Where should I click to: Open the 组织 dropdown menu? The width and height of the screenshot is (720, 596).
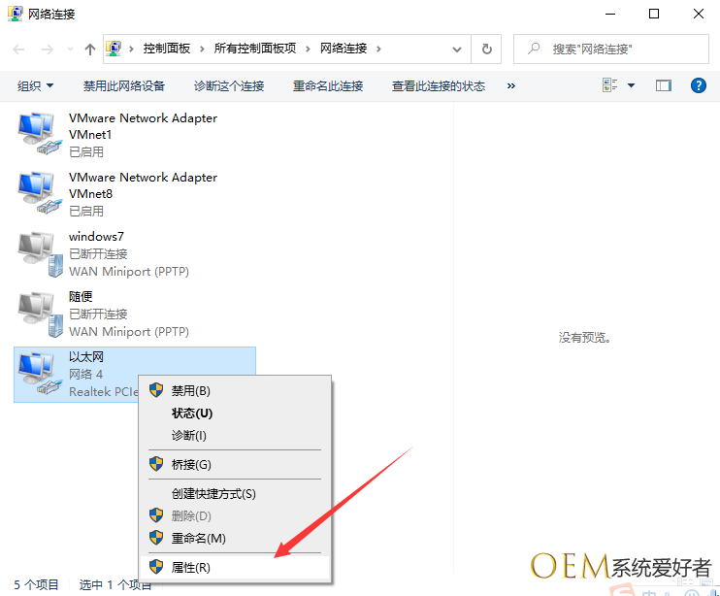click(36, 85)
